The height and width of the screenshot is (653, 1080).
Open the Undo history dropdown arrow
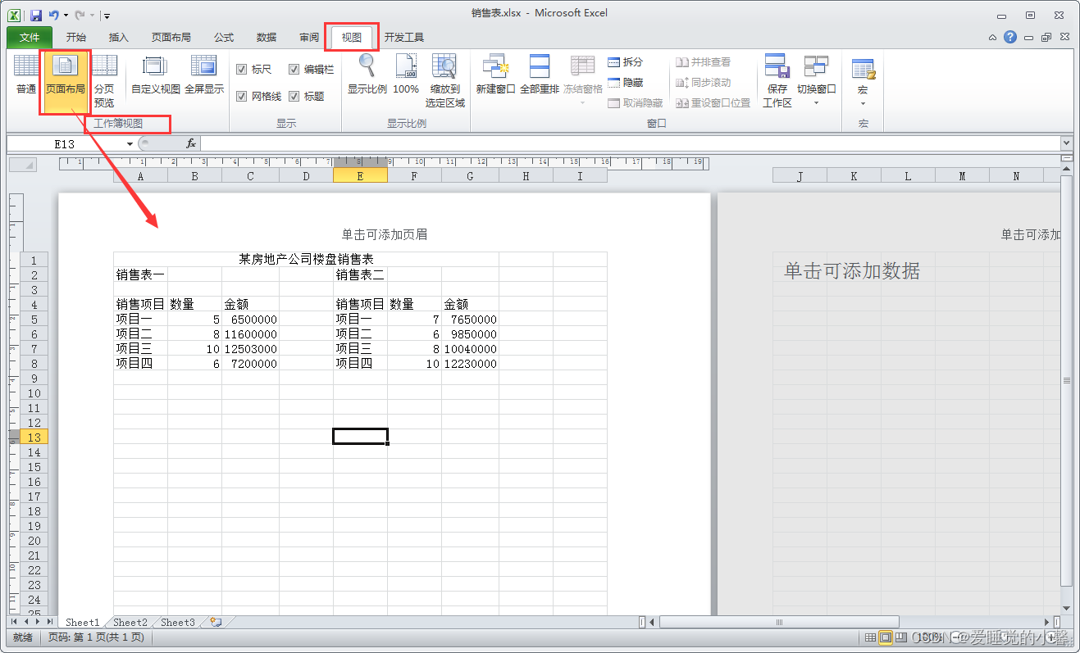[66, 15]
